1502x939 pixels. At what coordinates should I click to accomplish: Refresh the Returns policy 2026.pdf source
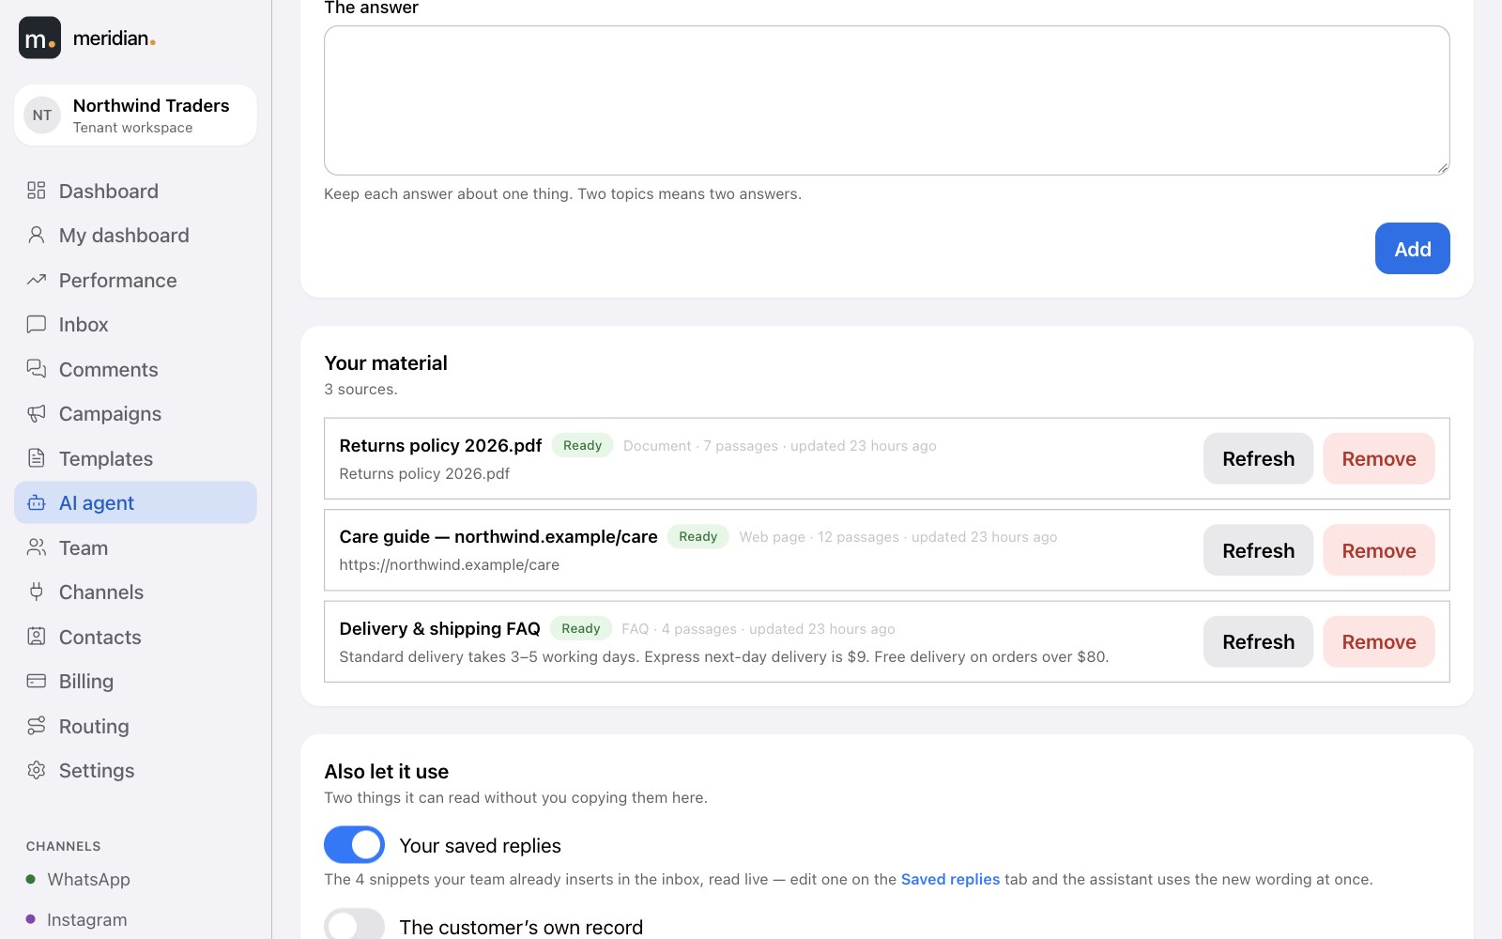tap(1258, 458)
